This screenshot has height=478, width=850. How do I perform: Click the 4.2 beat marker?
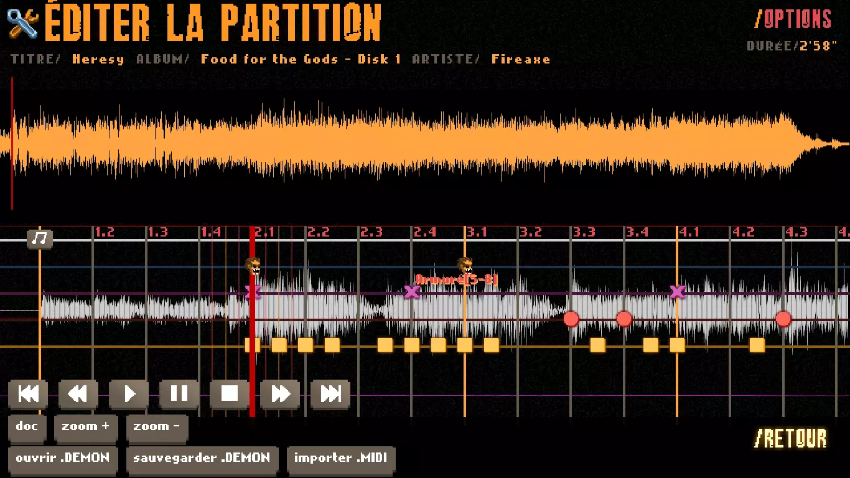click(744, 233)
